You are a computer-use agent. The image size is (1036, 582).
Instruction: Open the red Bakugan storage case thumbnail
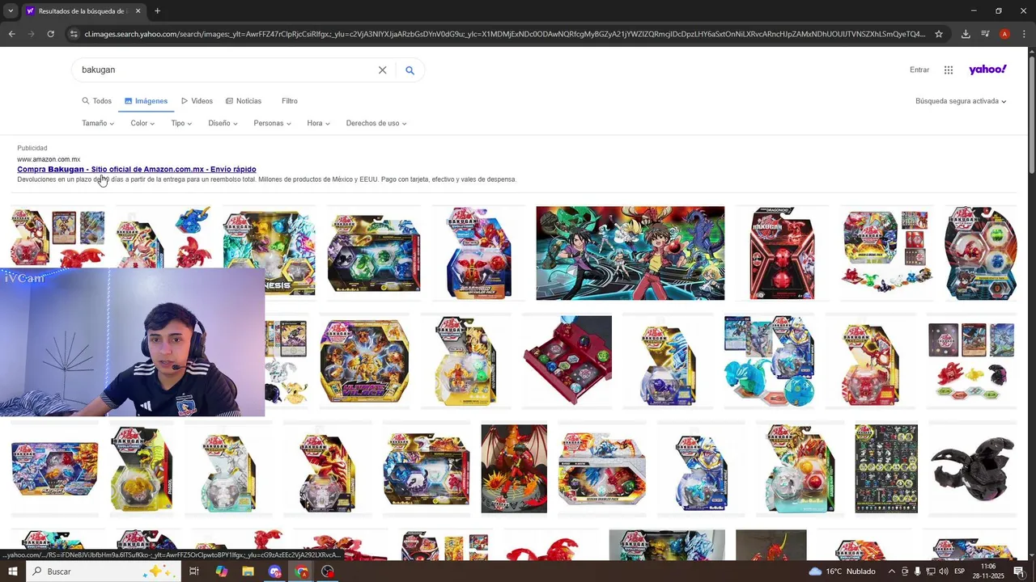567,361
